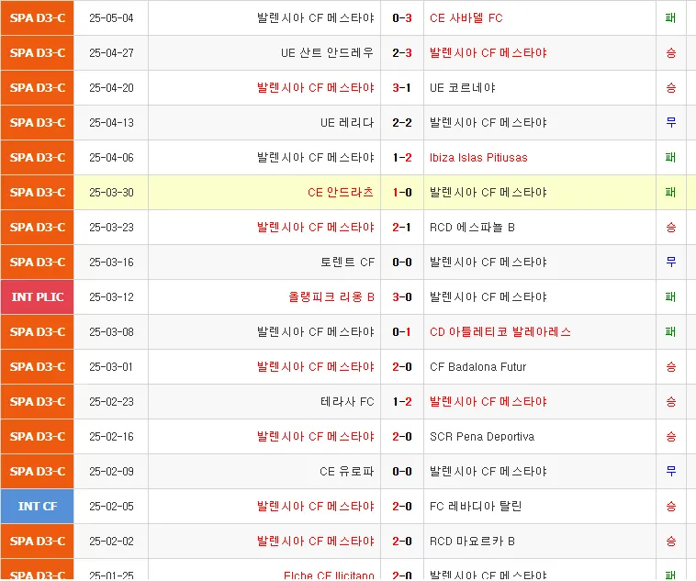Open UE 레리다 team link
The height and width of the screenshot is (581, 696).
(x=347, y=122)
